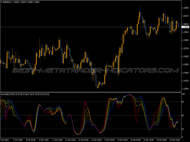Viewport: 190px width, 142px height.
Task: Click the 15 Oct 03:00 time label
Action: tap(161, 140)
